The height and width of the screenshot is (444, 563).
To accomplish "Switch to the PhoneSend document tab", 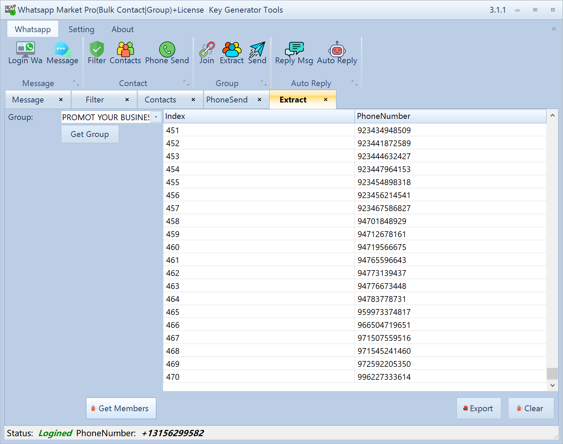I will point(227,100).
